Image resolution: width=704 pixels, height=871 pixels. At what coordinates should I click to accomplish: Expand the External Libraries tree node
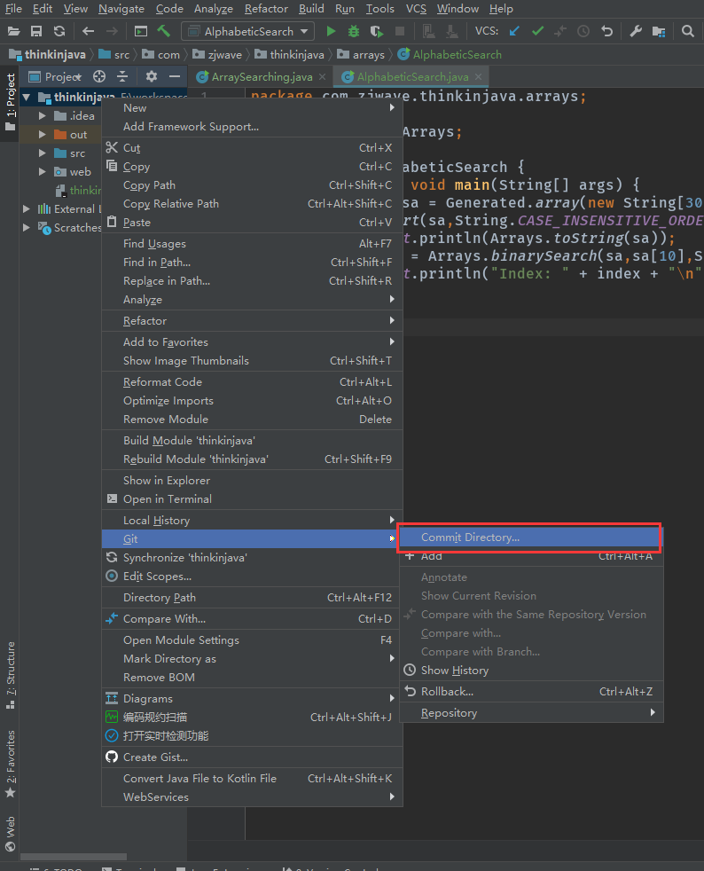pyautogui.click(x=26, y=209)
